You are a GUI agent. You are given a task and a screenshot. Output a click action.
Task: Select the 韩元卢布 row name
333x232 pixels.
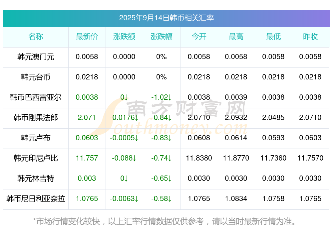36,138
